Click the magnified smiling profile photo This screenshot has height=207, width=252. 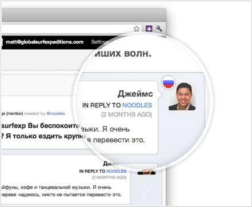182,97
